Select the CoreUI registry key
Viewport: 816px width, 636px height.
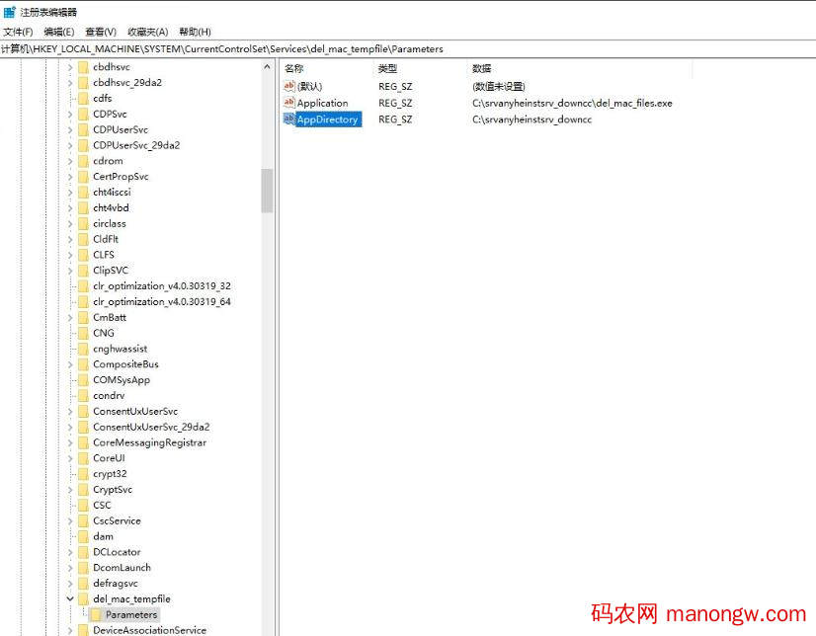(x=109, y=457)
